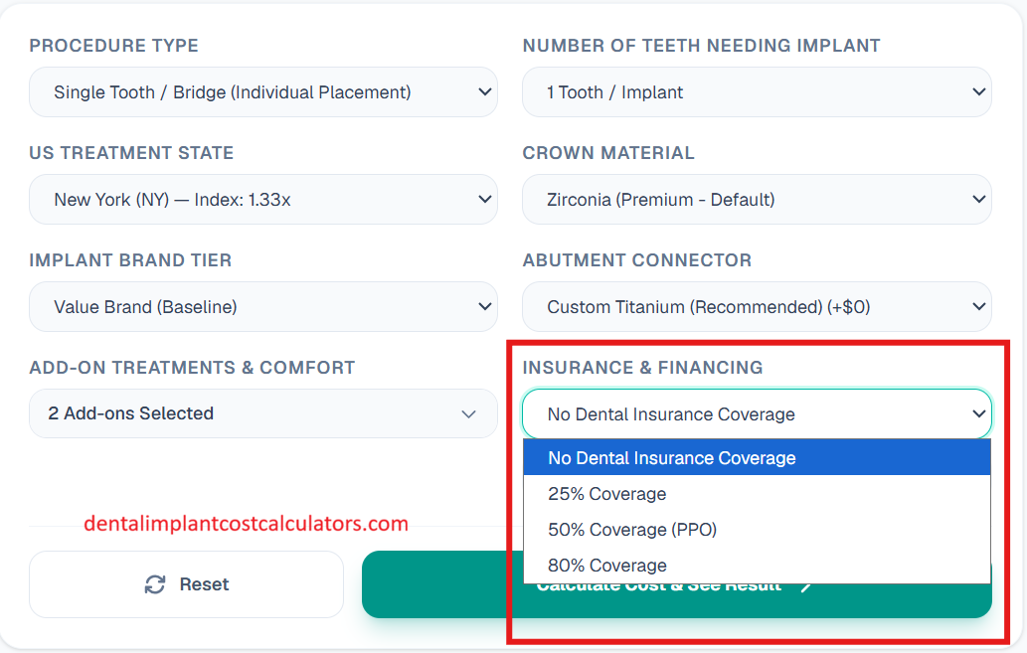
Task: Expand the 2 Add-ons Selected dropdown
Action: [263, 413]
